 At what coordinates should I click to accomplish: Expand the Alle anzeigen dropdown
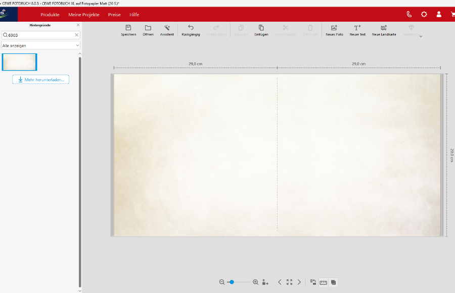[x=41, y=45]
